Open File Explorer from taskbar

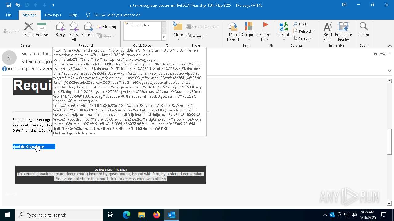(x=141, y=215)
